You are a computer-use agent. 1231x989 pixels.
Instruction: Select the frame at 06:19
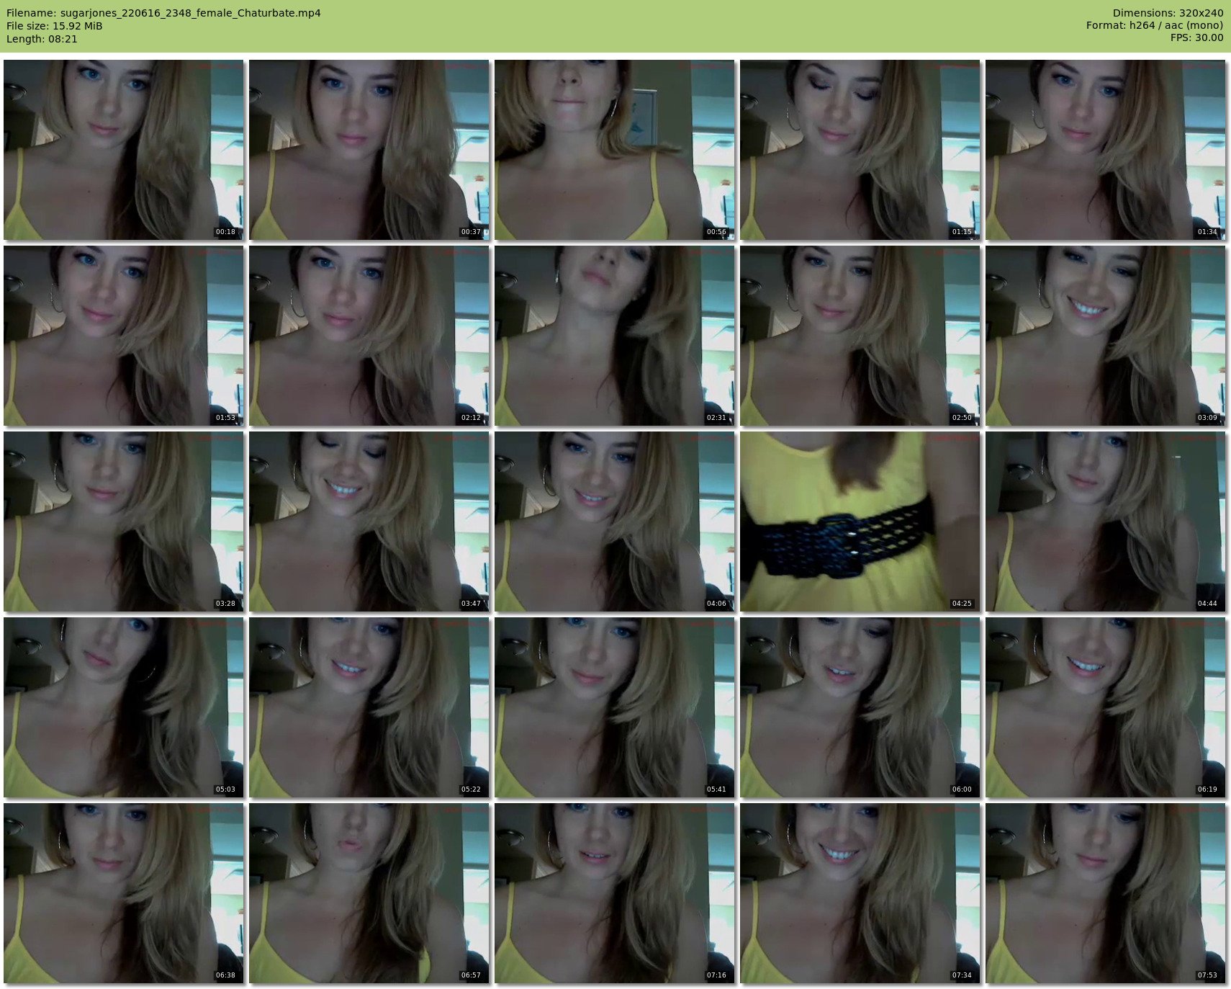pos(1106,707)
